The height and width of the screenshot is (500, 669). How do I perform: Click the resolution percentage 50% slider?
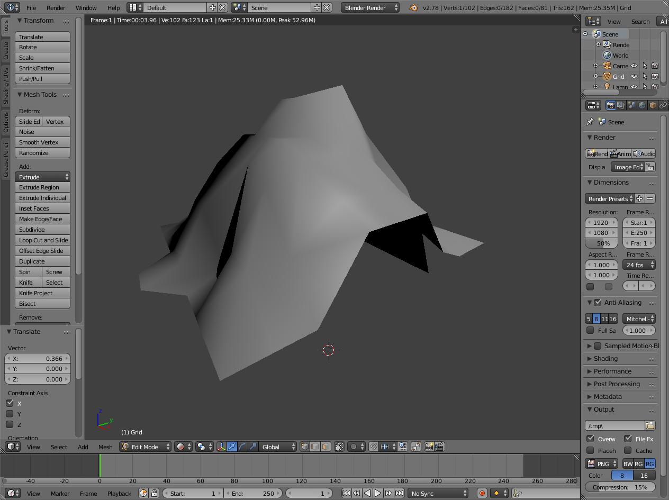click(x=601, y=243)
